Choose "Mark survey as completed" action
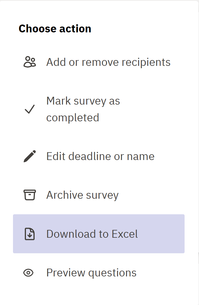199x305 pixels. coord(83,109)
